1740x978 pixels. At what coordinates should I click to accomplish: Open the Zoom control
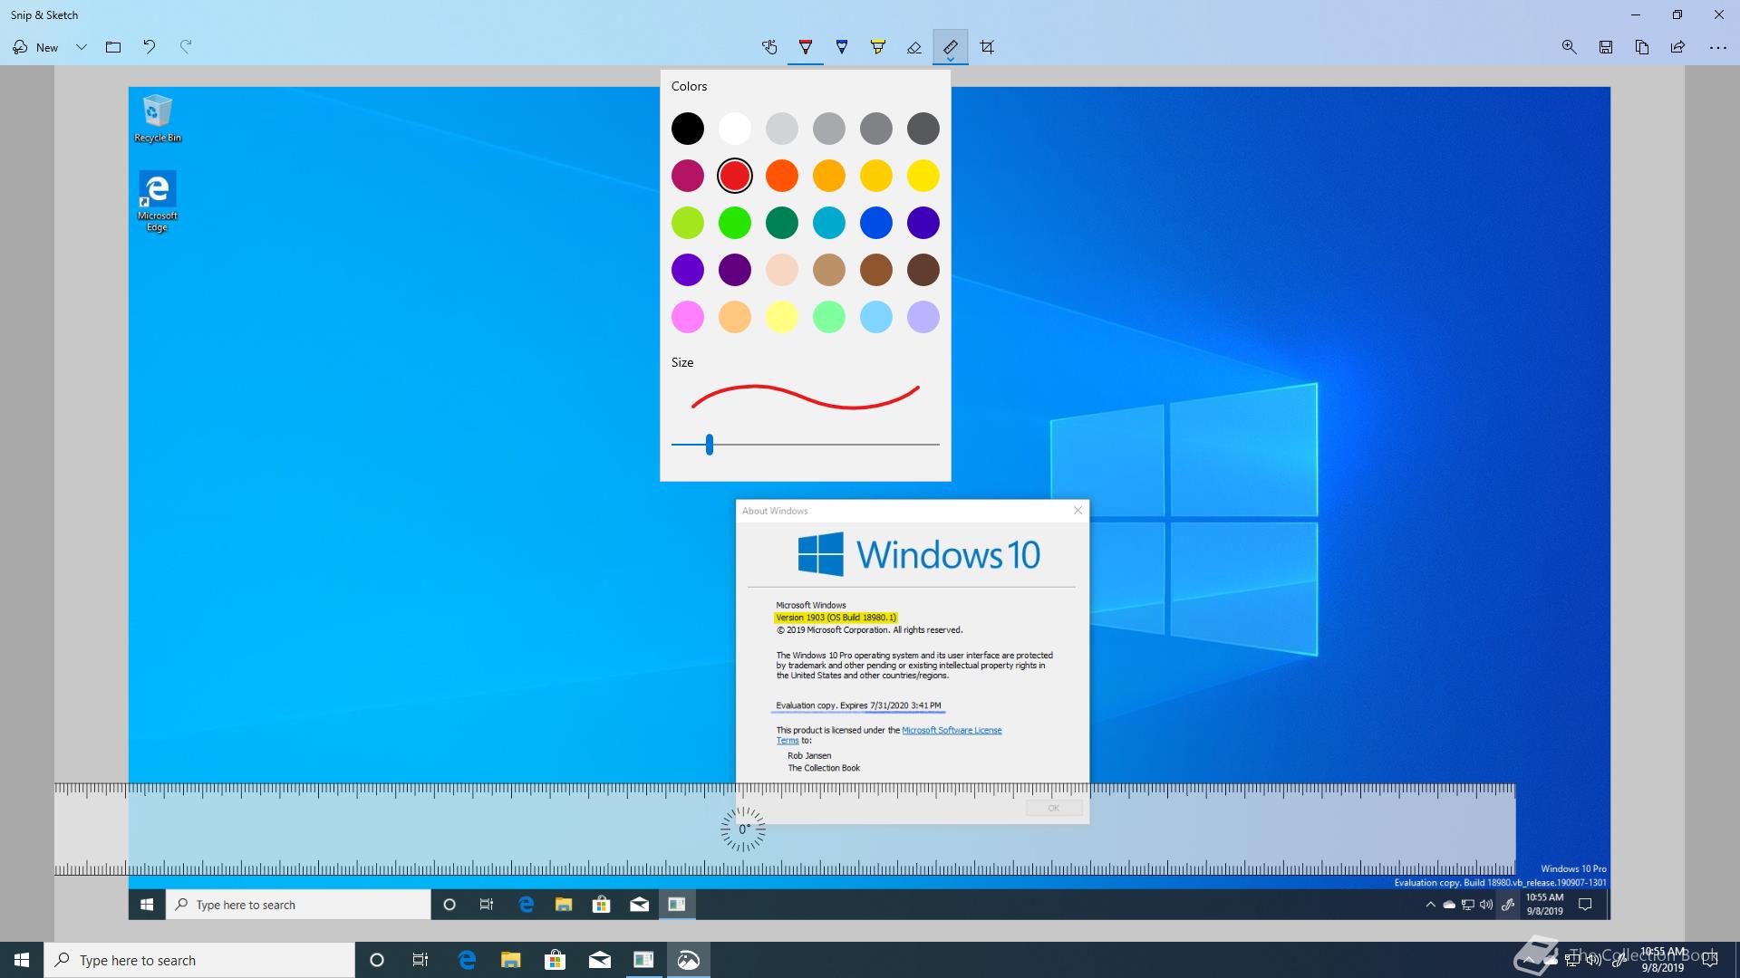pyautogui.click(x=1570, y=47)
